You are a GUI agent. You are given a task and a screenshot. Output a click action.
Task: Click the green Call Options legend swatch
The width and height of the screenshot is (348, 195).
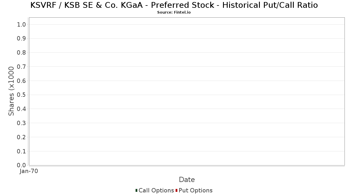pos(136,190)
